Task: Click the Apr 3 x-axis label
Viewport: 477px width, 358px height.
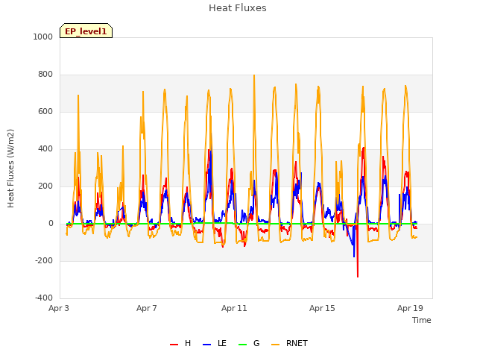Action: [x=59, y=308]
